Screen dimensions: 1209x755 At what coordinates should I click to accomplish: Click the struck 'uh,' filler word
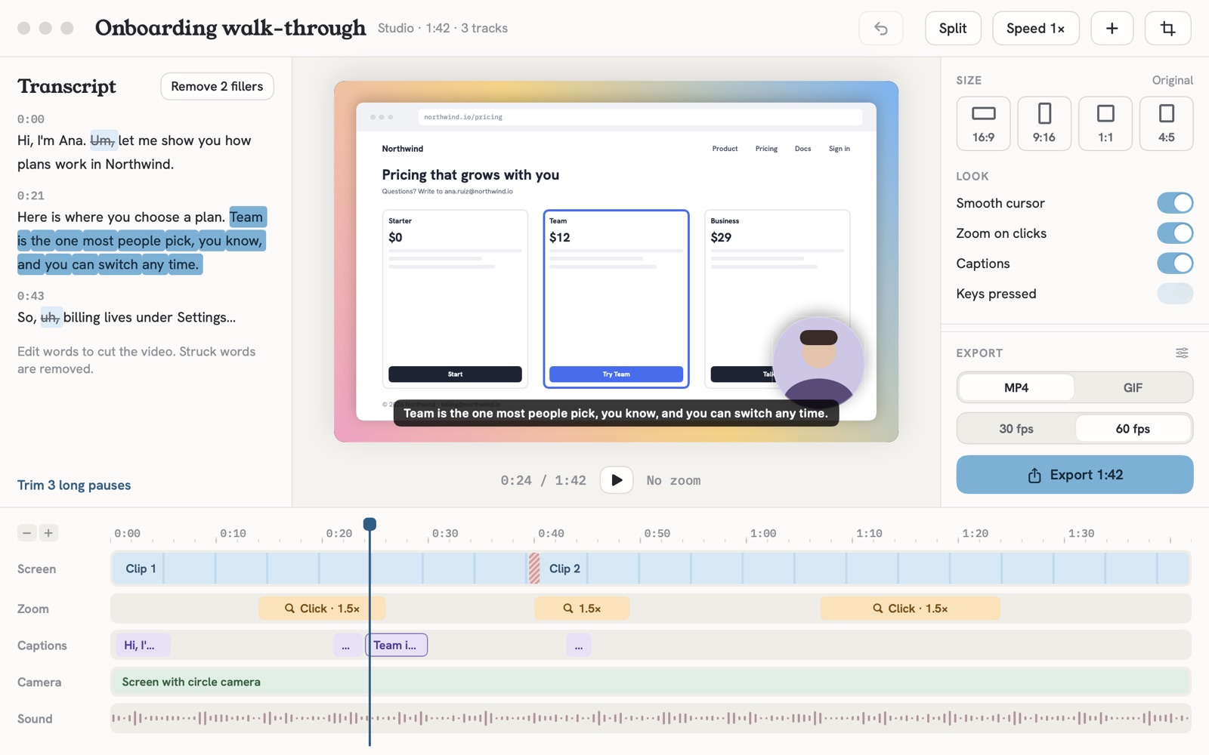50,317
